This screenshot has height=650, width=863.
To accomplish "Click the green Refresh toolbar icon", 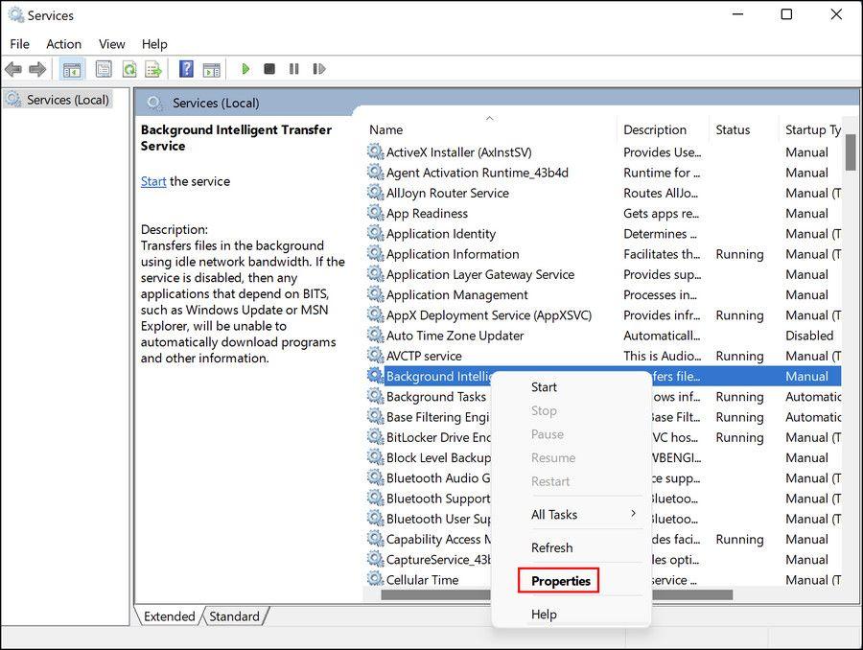I will click(128, 69).
